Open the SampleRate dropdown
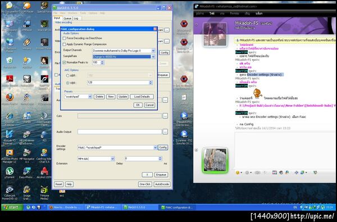 pos(153,57)
